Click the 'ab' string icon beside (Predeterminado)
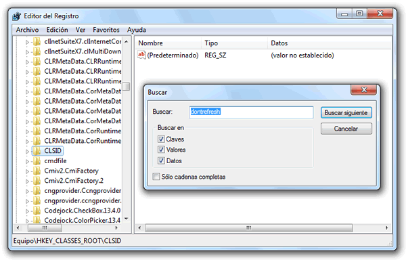Viewport: 406px width, 262px height. pyautogui.click(x=141, y=55)
